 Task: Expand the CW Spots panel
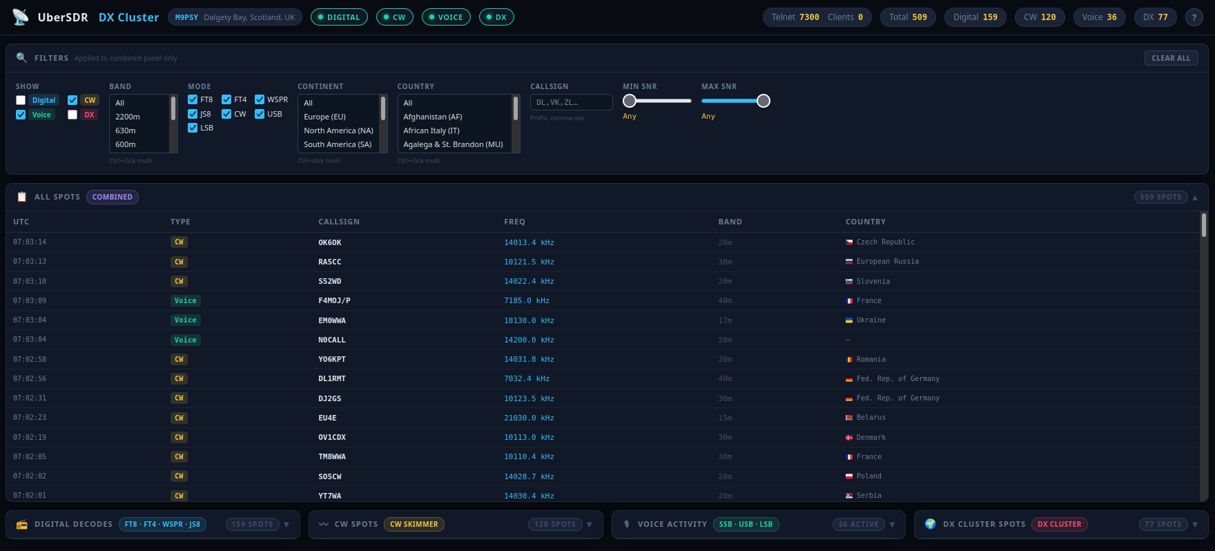point(590,525)
